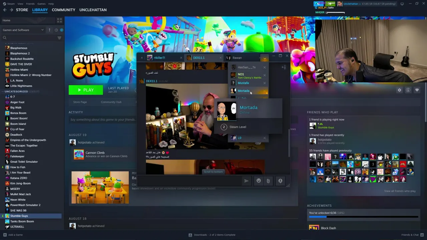Switch library to grid view icon

59,20
